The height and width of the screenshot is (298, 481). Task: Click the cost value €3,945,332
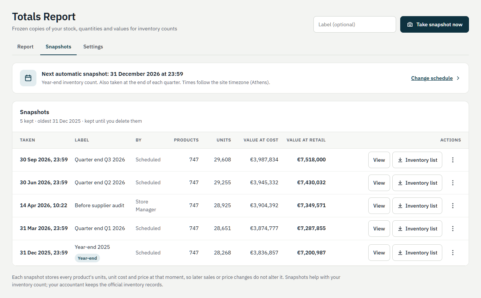pos(264,182)
